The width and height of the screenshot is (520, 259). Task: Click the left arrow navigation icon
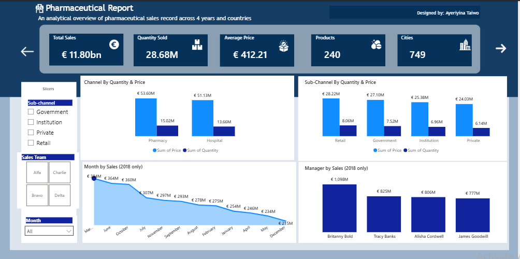pyautogui.click(x=27, y=51)
